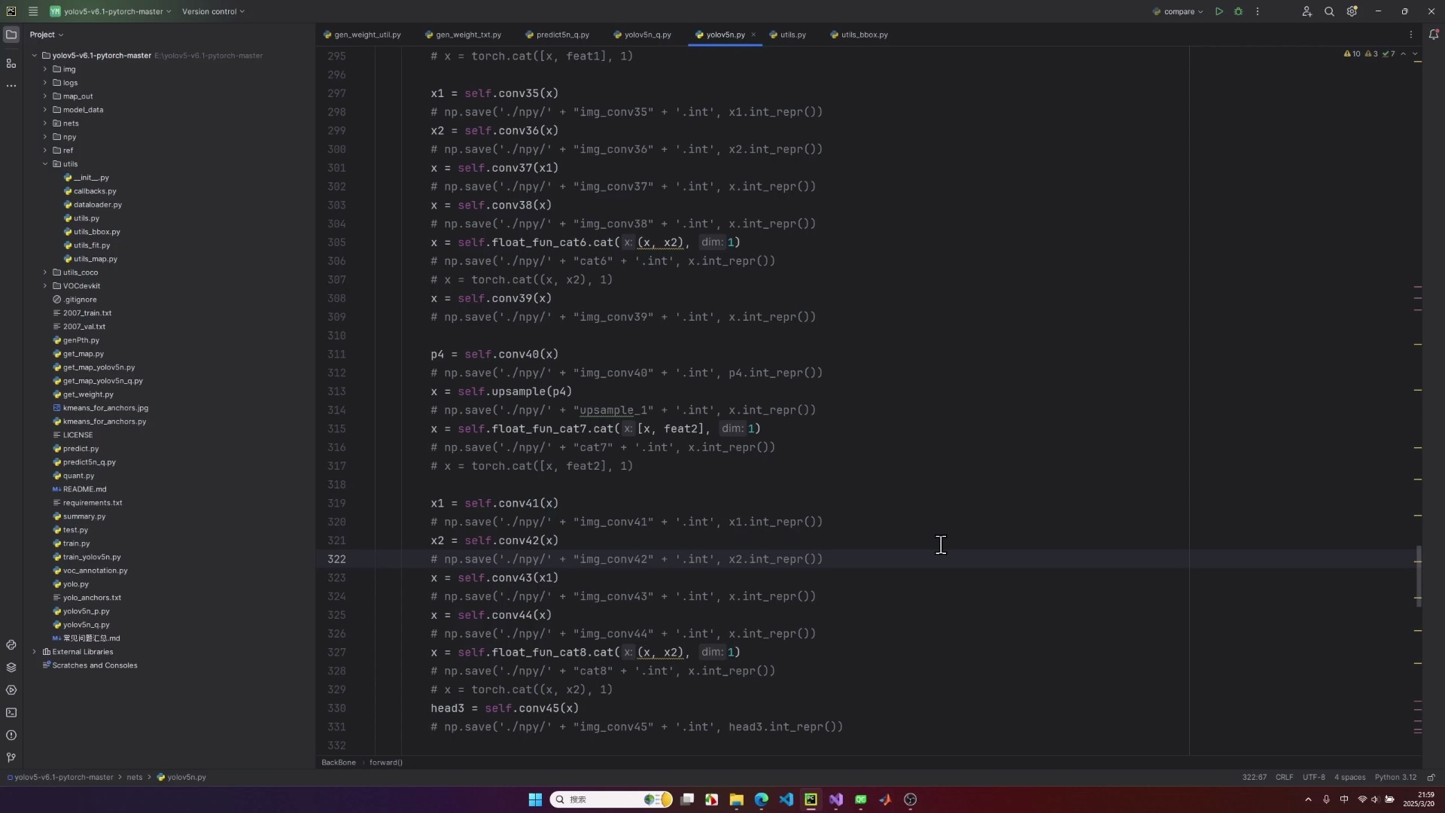Toggle read-only lock icon in status bar
The image size is (1445, 813).
(1431, 778)
